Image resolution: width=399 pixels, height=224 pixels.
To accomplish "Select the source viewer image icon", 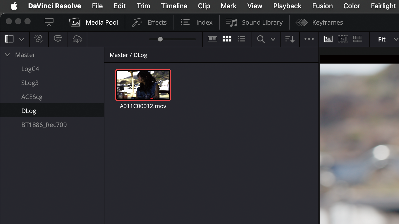I will [x=328, y=39].
